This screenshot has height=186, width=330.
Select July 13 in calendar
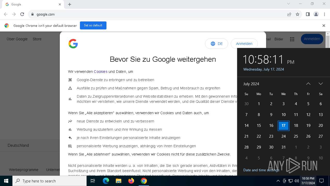(320, 115)
